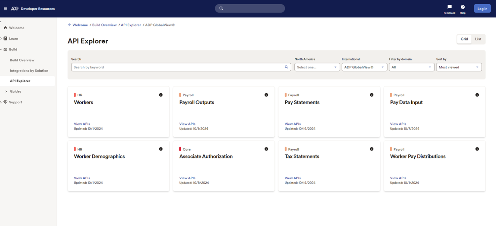
Task: View APIs for Workers
Action: tap(82, 124)
